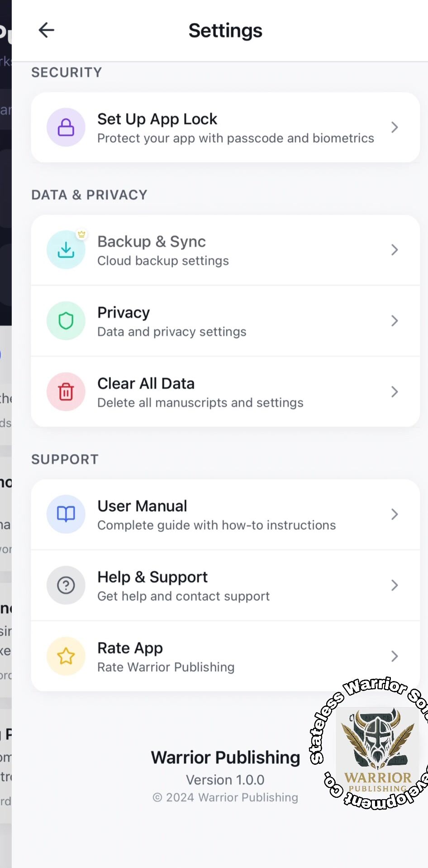Tap the red trash can icon
The height and width of the screenshot is (868, 428).
(x=66, y=392)
